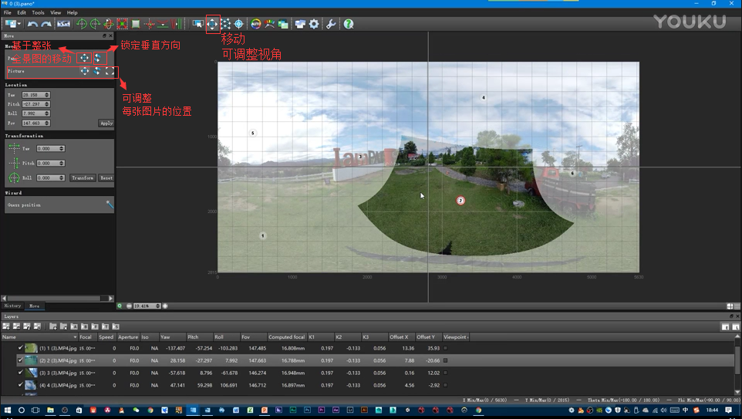The height and width of the screenshot is (419, 742).
Task: Toggle the checkbox for layer 3 (3).MP4.jpg
Action: 21,373
